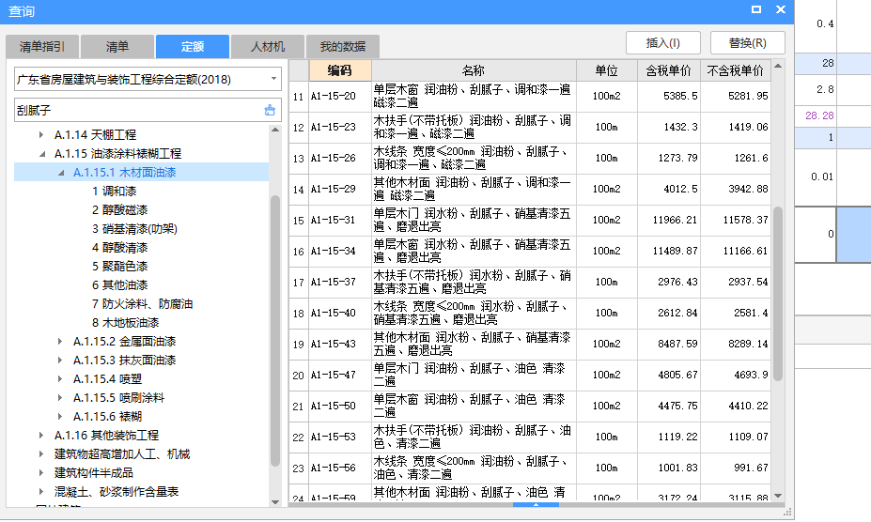Viewport: 871px width, 522px height.
Task: Expand the A.1.15.2 金属面油漆 node
Action: pos(60,342)
